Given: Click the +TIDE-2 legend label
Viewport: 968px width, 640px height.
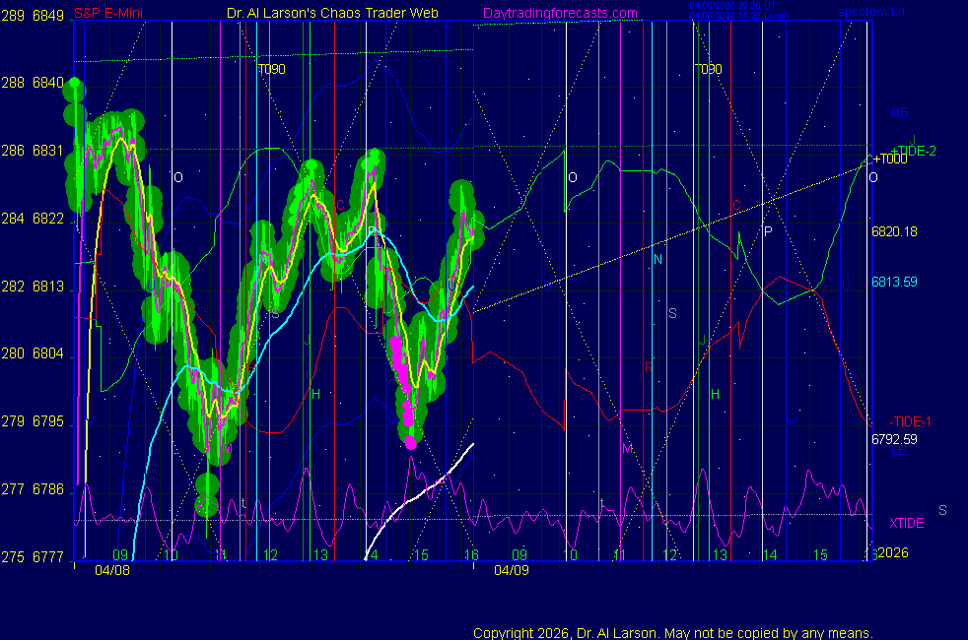Looking at the screenshot, I should coord(914,150).
